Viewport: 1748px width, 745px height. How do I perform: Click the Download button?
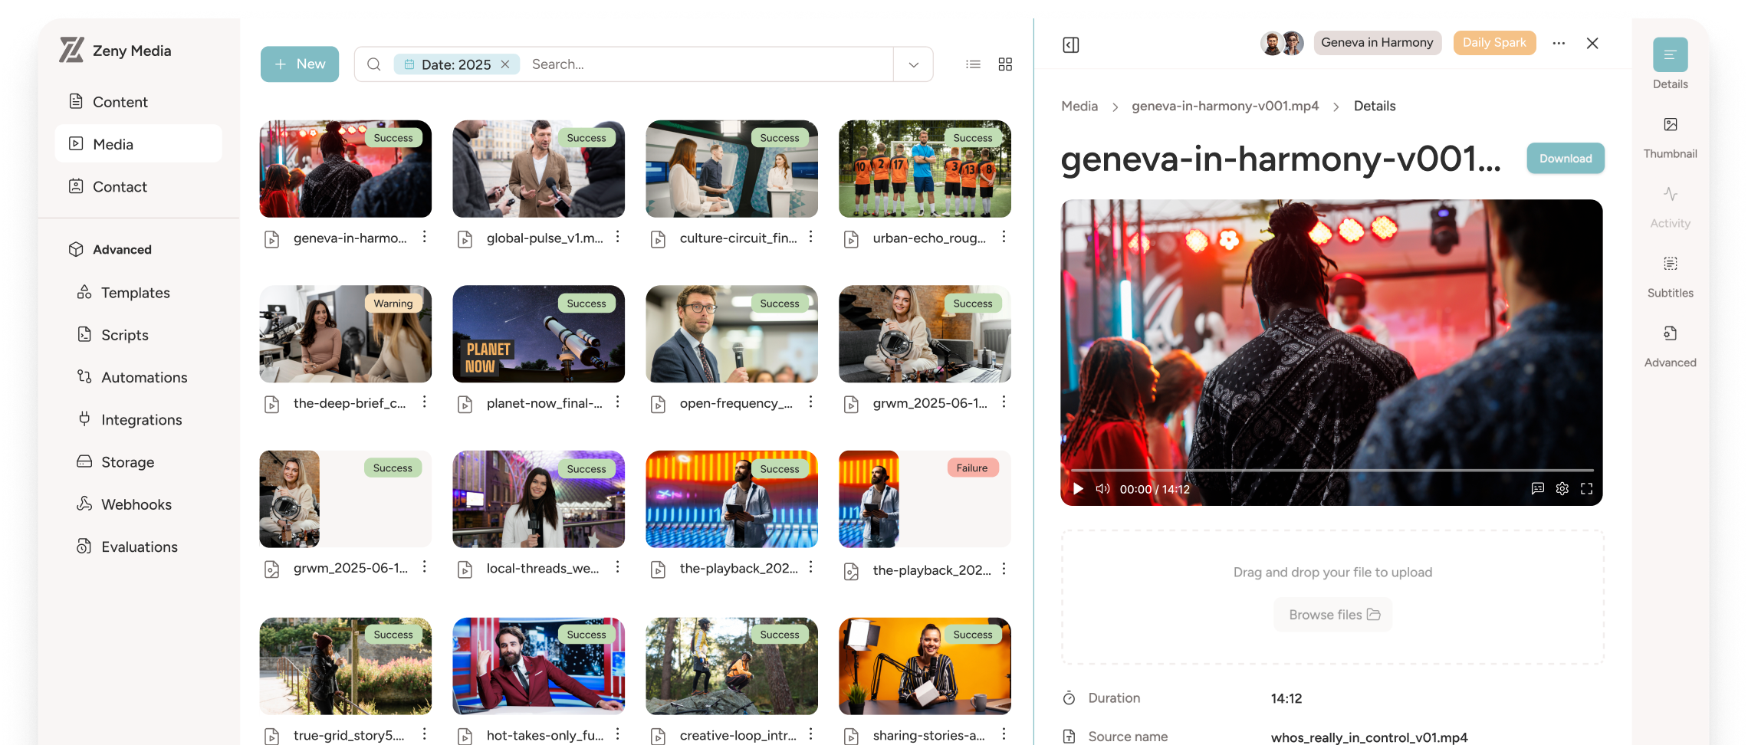[1565, 159]
